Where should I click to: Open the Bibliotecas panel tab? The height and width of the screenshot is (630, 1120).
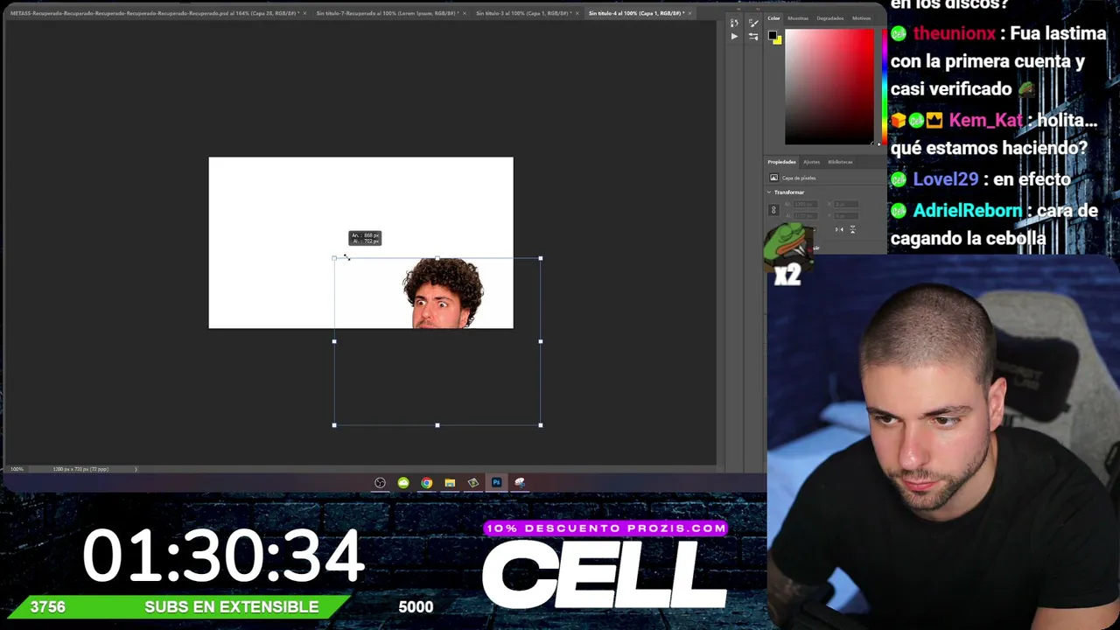tap(840, 162)
